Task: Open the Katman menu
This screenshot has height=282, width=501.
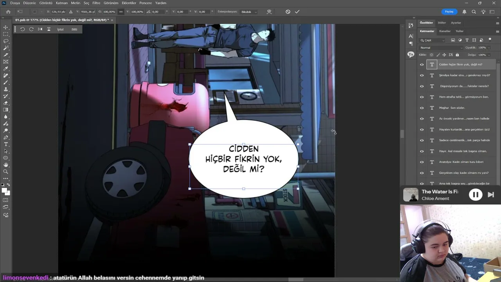Action: point(62,3)
